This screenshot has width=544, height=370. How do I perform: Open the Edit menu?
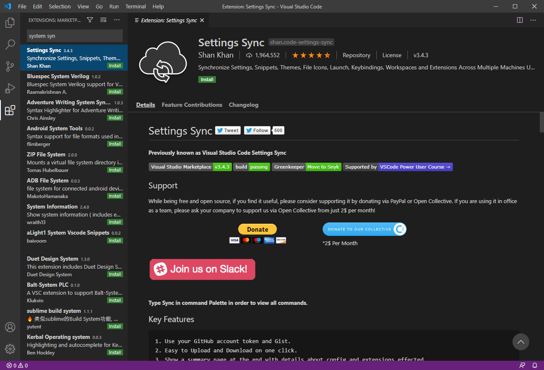tap(37, 6)
